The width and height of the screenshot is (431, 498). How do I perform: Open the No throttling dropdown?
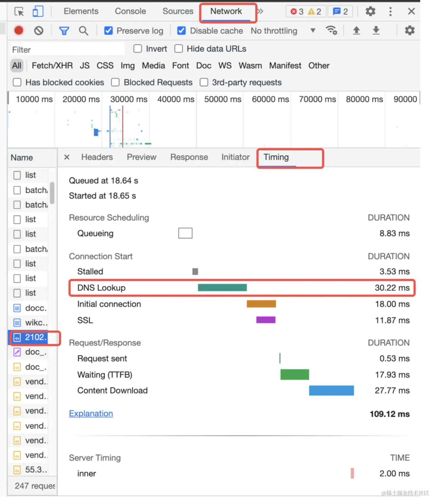pos(283,31)
